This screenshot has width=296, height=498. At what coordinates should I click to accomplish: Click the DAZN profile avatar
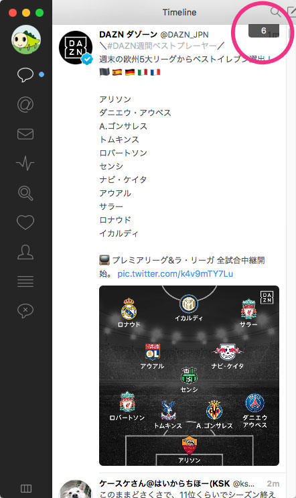[76, 48]
